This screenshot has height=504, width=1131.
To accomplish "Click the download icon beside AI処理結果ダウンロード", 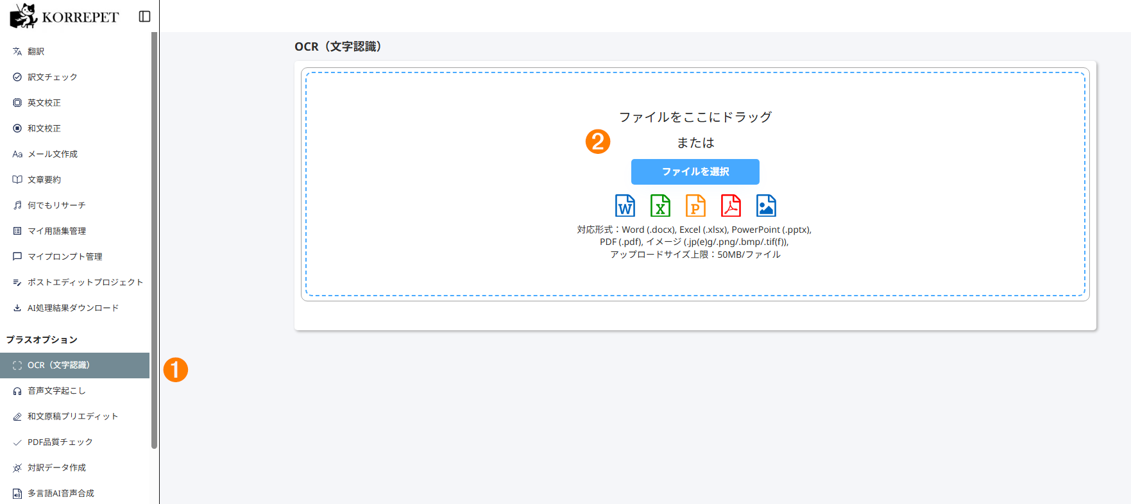I will tap(17, 308).
